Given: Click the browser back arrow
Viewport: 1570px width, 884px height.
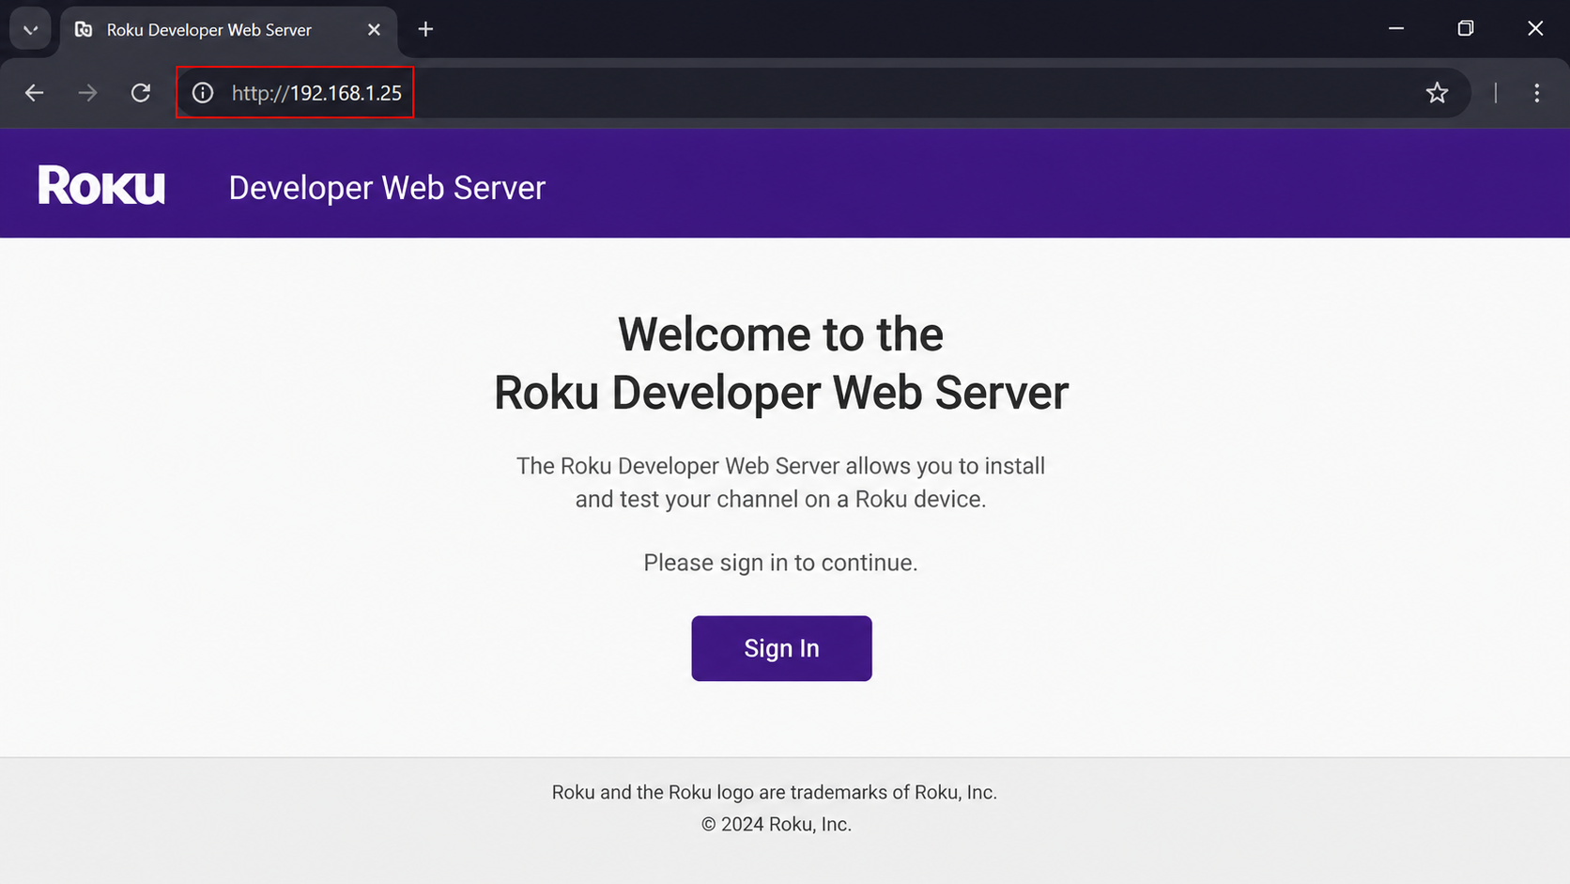Looking at the screenshot, I should [x=35, y=93].
